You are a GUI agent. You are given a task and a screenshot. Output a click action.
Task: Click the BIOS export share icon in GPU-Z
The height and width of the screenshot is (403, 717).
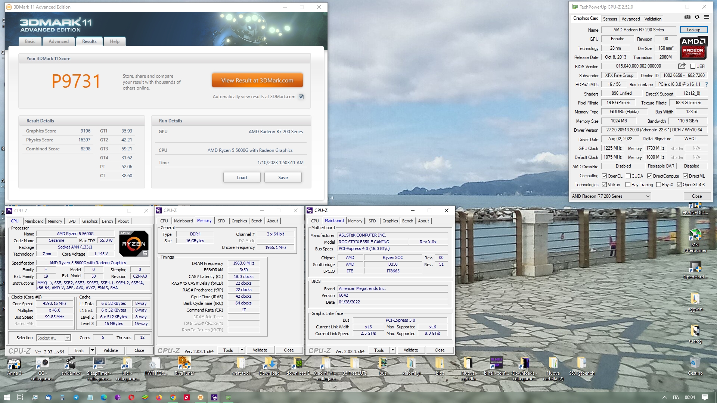pyautogui.click(x=682, y=66)
